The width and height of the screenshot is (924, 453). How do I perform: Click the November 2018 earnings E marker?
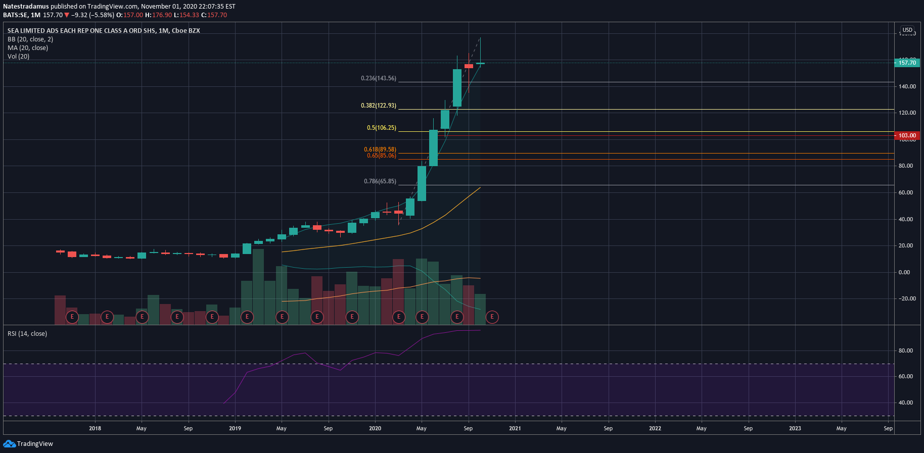[212, 317]
